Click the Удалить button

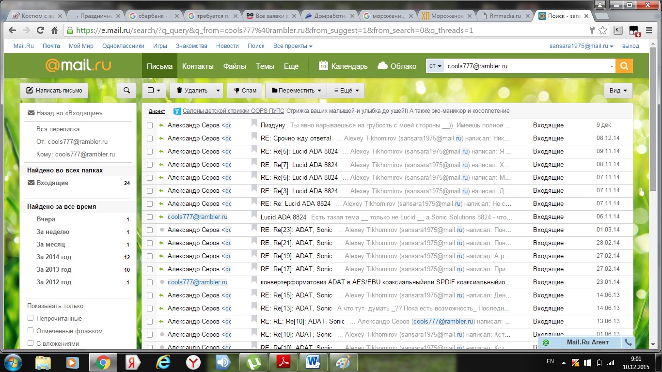tap(191, 90)
